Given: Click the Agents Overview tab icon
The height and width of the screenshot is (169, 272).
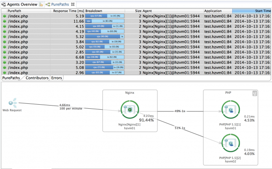Looking at the screenshot, I should pos(4,5).
